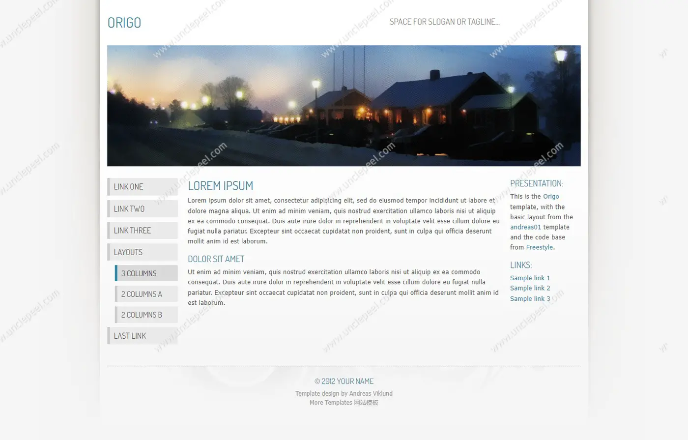
Task: Select the LINK ONE menu item
Action: pyautogui.click(x=143, y=187)
